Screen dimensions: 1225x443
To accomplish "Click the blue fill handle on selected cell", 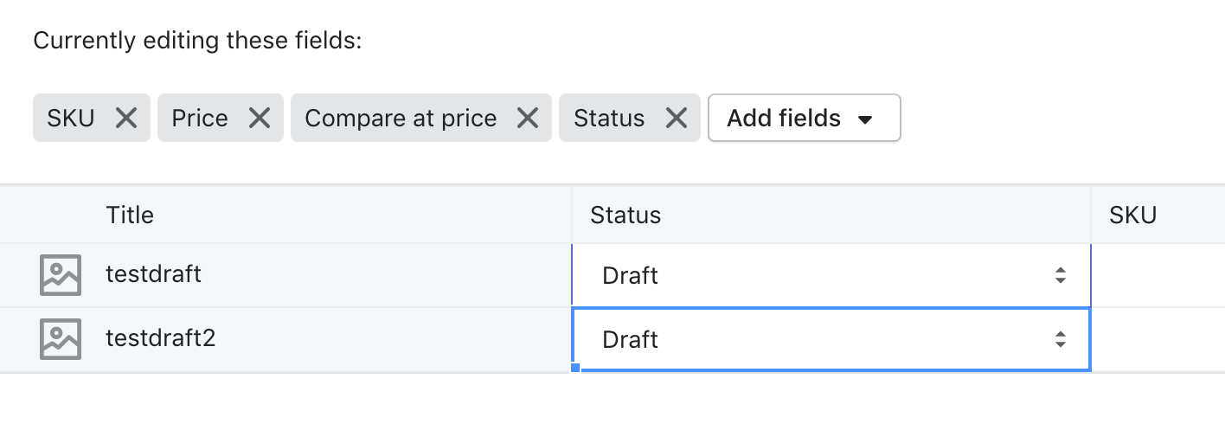I will click(x=575, y=368).
